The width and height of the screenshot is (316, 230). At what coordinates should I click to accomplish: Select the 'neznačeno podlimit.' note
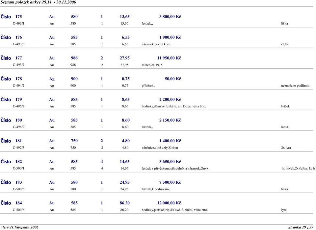(295, 86)
